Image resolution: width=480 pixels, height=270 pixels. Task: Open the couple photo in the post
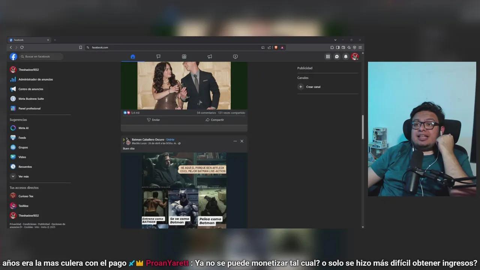184,85
